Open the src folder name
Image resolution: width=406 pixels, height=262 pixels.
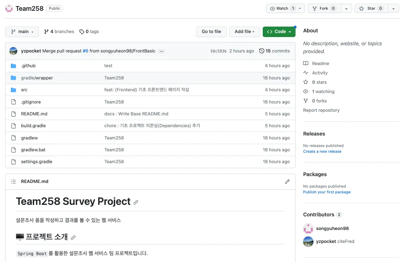pos(24,90)
